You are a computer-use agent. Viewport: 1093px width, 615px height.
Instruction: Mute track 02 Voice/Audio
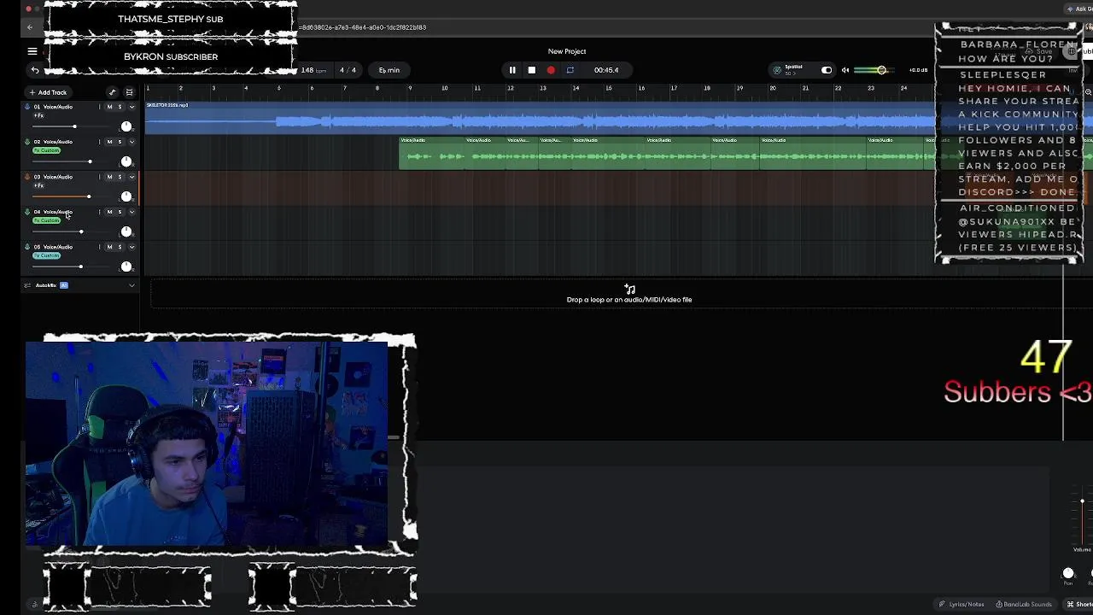coord(109,142)
